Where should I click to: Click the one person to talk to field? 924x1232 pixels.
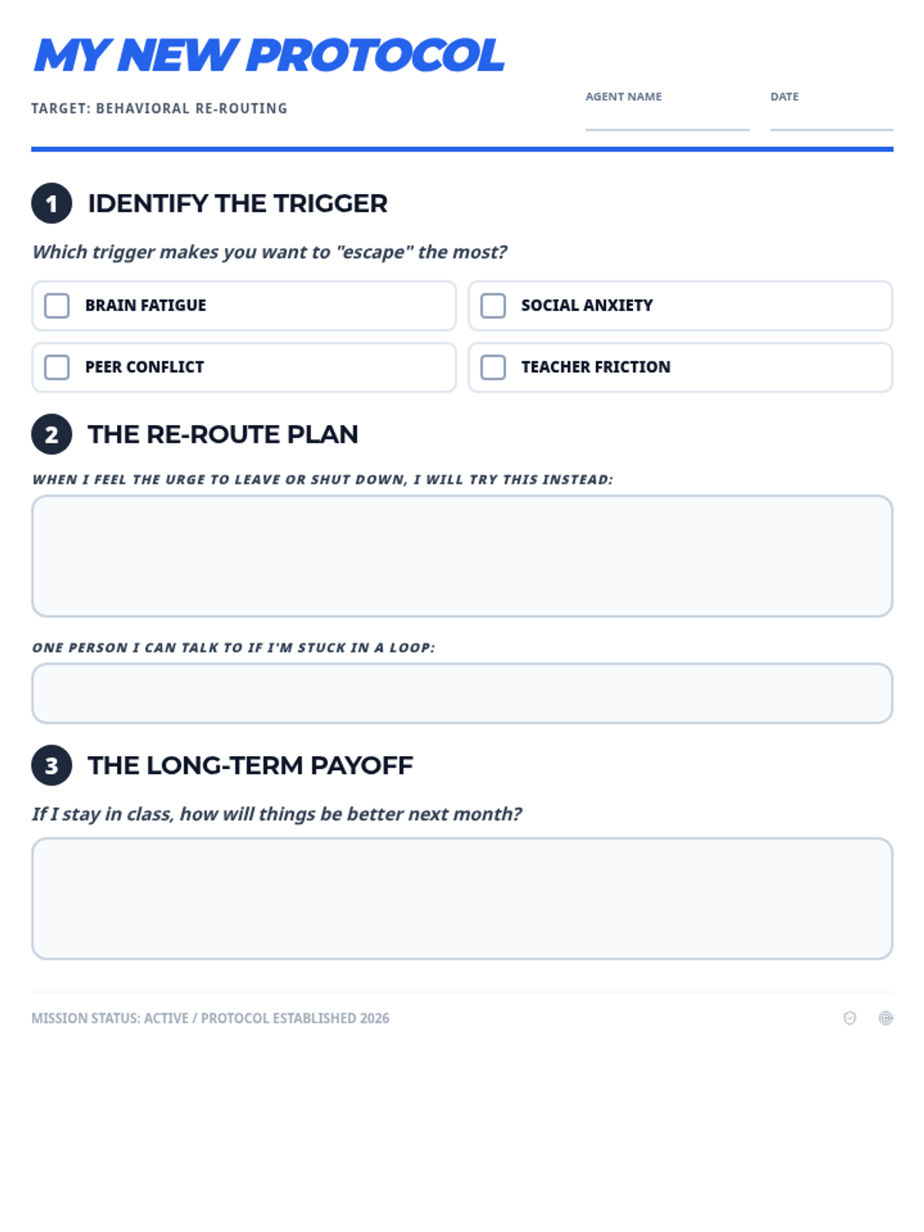pyautogui.click(x=462, y=693)
